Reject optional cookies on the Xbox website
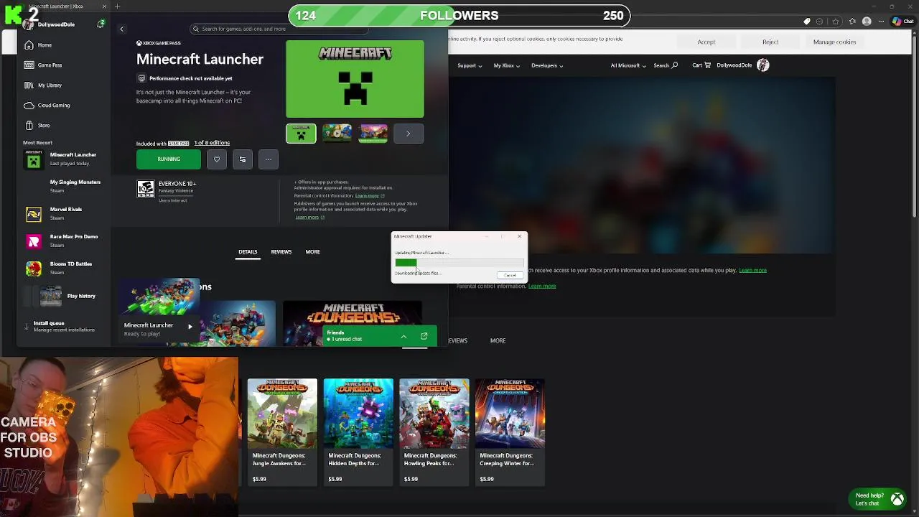 pyautogui.click(x=770, y=42)
